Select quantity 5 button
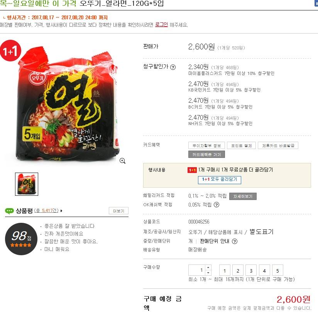Image resolution: width=318 pixels, height=317 pixels. [277, 271]
